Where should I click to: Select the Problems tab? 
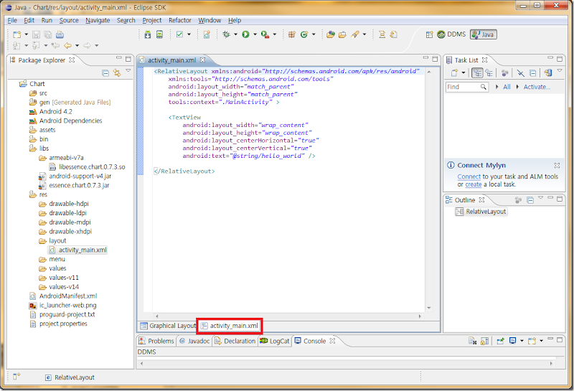coord(156,341)
